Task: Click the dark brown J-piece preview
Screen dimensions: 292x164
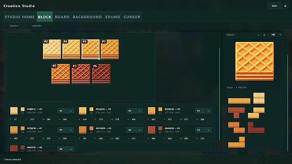Action: click(x=256, y=127)
